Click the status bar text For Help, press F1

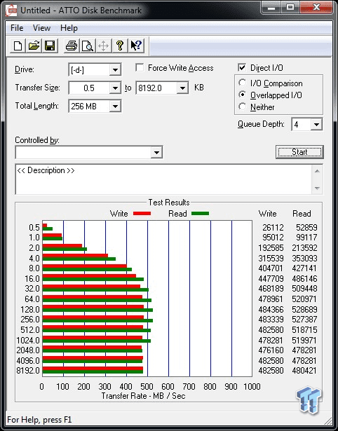pos(39,420)
